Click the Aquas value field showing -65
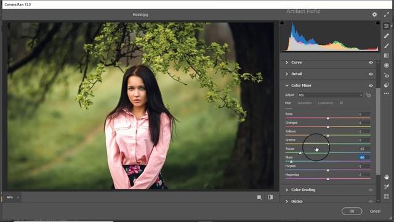The width and height of the screenshot is (394, 222). click(364, 149)
